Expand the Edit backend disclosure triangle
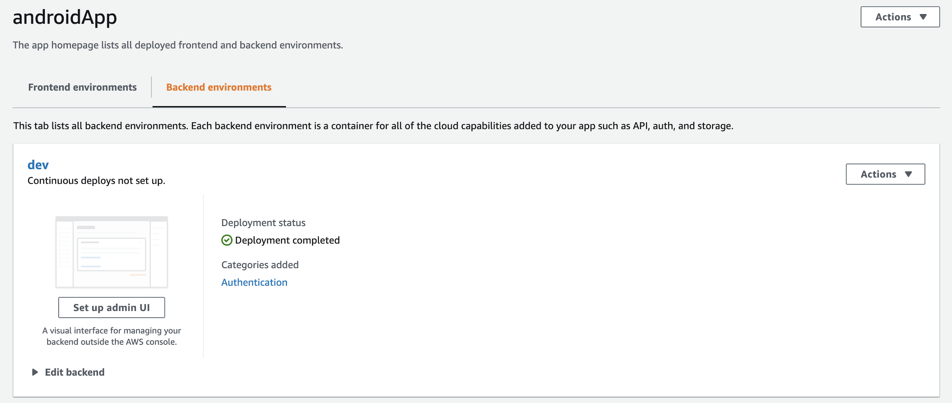Screen dimensions: 952x403 coord(35,372)
